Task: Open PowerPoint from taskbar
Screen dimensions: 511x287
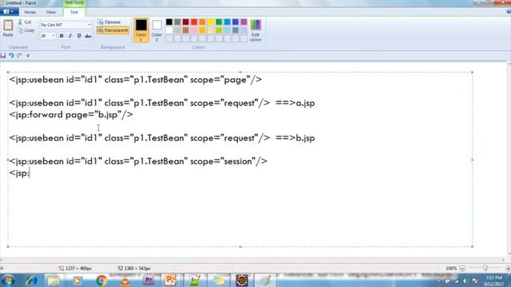Action: pyautogui.click(x=170, y=280)
